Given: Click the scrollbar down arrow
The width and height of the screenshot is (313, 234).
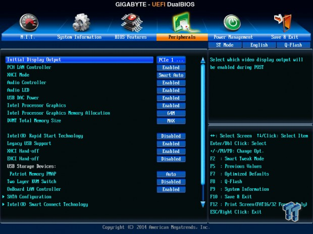Looking at the screenshot, I should (203, 204).
